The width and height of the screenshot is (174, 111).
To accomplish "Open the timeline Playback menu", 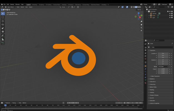I will coord(8,103).
